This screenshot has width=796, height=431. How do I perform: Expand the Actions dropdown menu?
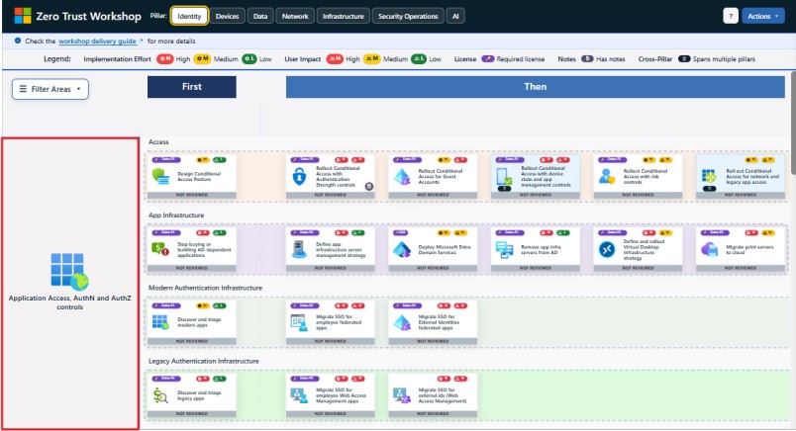763,16
